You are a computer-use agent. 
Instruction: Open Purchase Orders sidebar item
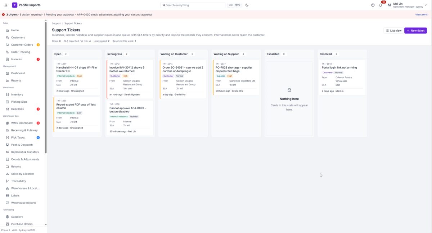click(x=23, y=224)
